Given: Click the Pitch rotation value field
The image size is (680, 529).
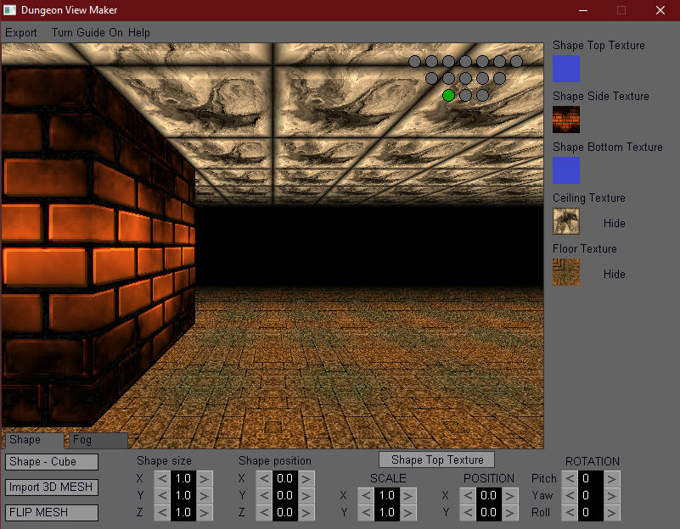Looking at the screenshot, I should tap(591, 479).
